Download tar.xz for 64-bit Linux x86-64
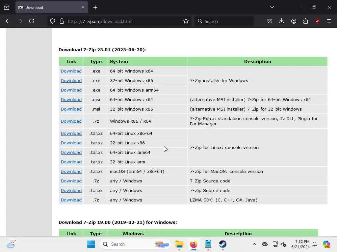Viewport: 337px width, 252px height. (x=71, y=133)
